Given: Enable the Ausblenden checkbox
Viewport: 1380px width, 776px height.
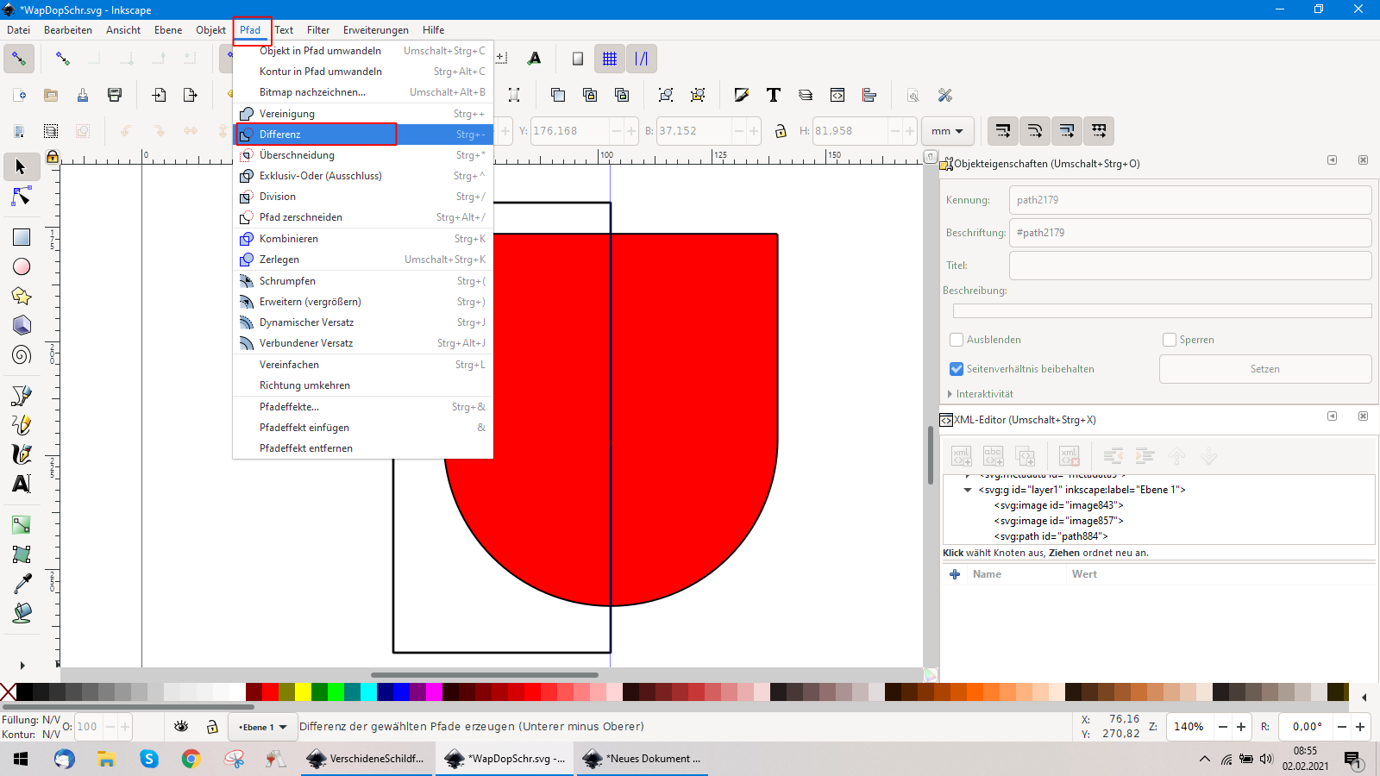Looking at the screenshot, I should click(x=957, y=340).
